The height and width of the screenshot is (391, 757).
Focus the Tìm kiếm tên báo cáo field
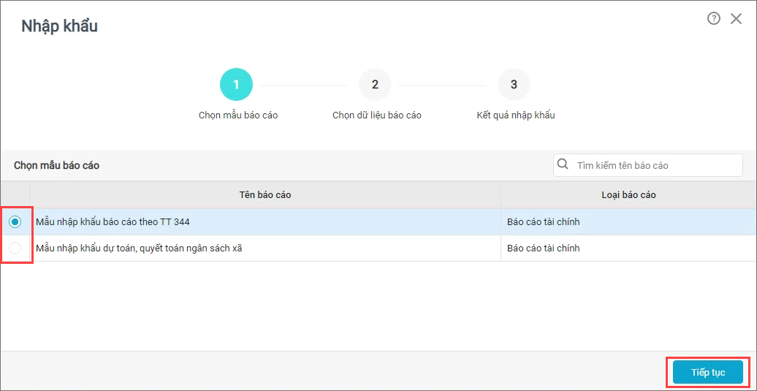coord(648,165)
